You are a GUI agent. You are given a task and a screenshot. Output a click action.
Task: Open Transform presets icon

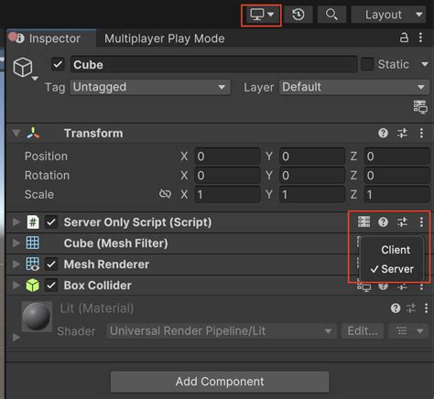tap(402, 133)
